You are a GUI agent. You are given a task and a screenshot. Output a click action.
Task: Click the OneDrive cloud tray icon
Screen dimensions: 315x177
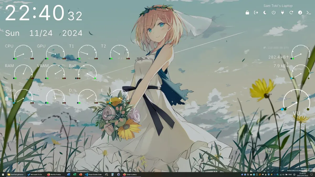(x=251, y=175)
